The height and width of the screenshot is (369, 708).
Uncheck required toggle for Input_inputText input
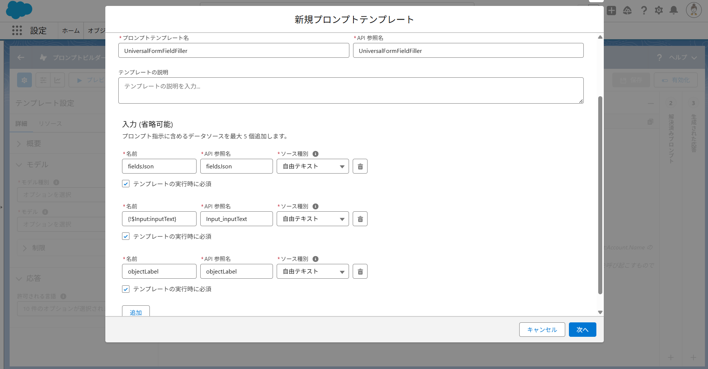point(125,236)
